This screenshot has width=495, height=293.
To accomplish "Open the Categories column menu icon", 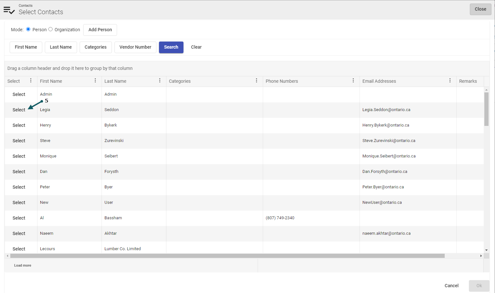I will click(257, 80).
